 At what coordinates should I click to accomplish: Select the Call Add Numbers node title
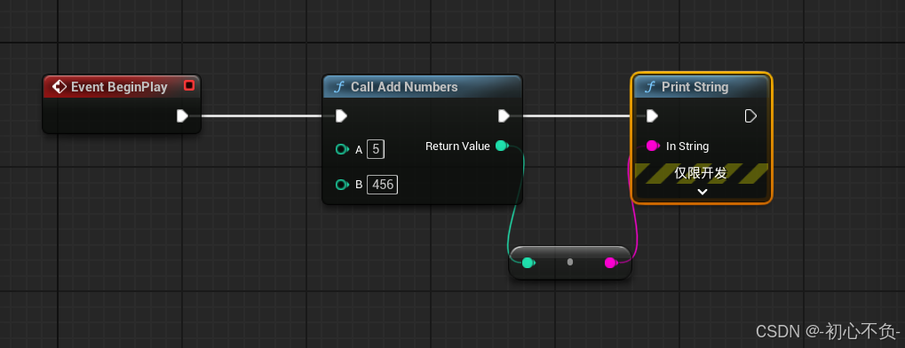point(404,87)
